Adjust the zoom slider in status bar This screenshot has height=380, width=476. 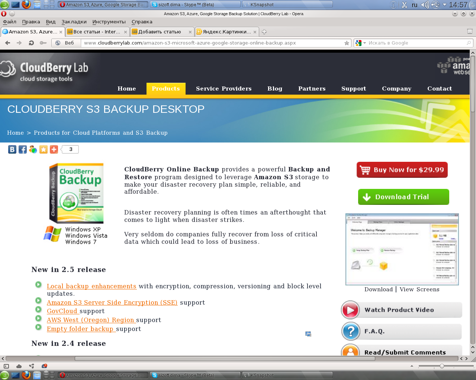click(442, 366)
